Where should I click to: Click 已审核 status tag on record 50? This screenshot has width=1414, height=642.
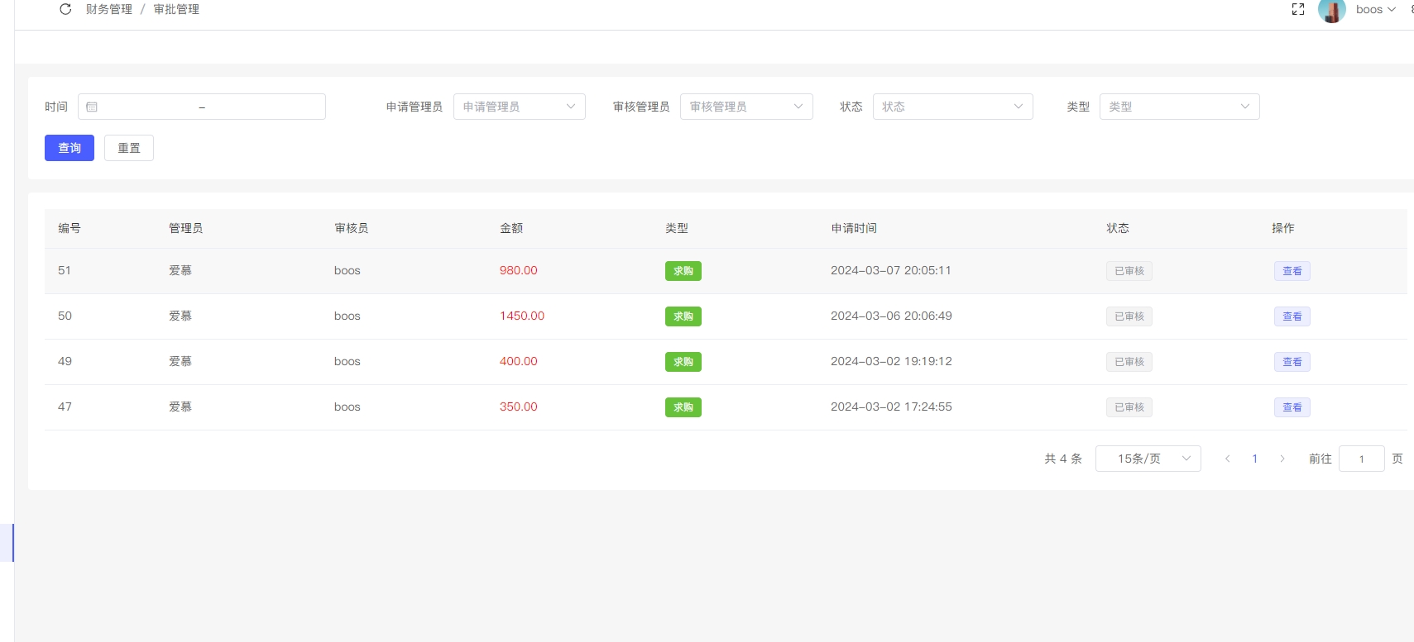[1129, 316]
